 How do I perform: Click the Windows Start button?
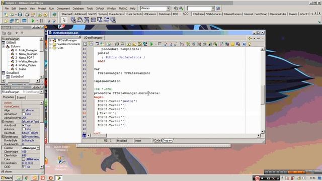(x=7, y=177)
